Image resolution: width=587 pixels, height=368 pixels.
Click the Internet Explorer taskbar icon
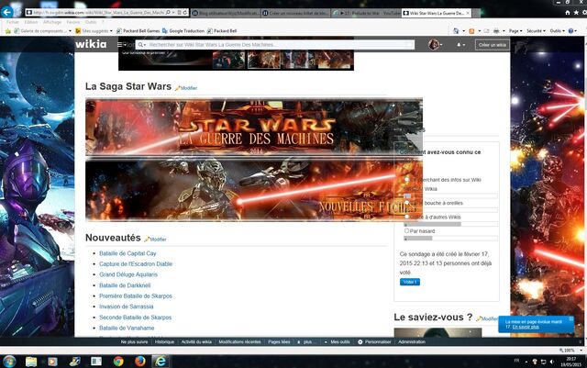pos(161,362)
